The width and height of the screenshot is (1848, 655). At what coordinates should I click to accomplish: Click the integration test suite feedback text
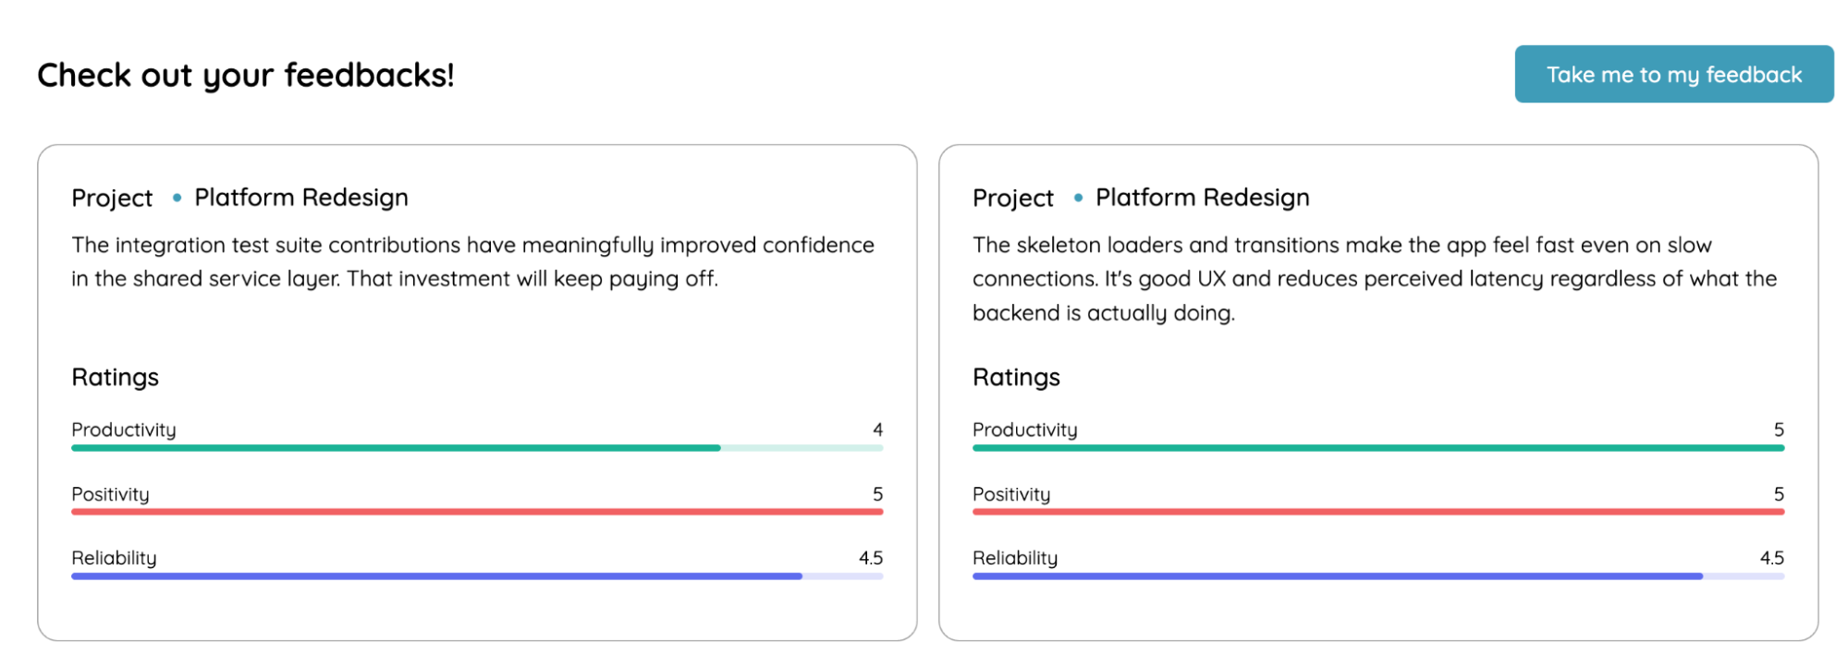(x=472, y=261)
